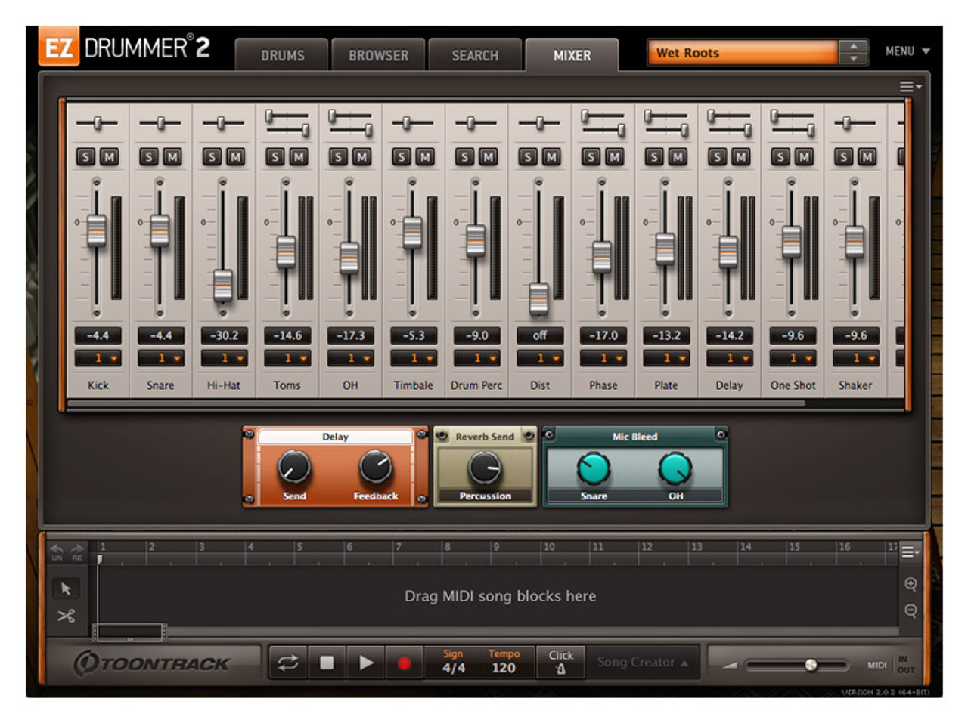Solo the Dist channel
Screen dimensions: 968x723
point(528,157)
